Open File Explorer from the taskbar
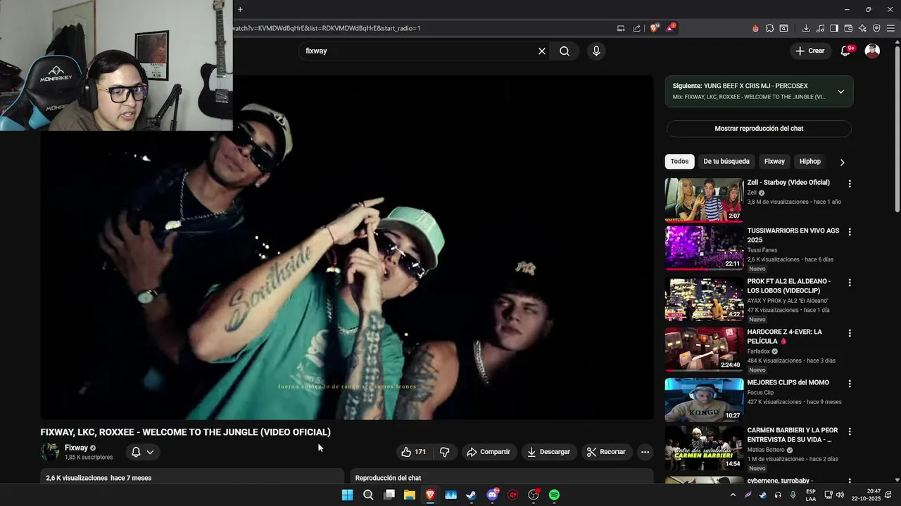The height and width of the screenshot is (506, 901). pyautogui.click(x=410, y=495)
